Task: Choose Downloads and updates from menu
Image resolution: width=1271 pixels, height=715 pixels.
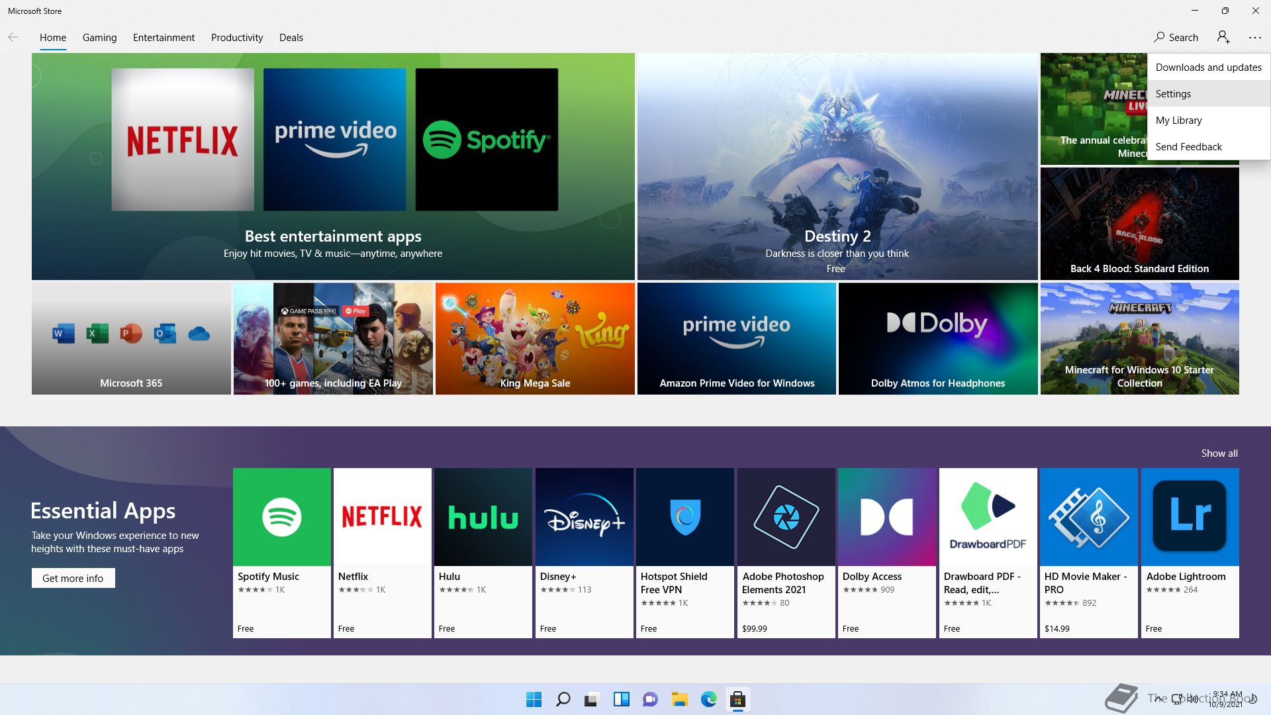Action: tap(1209, 67)
